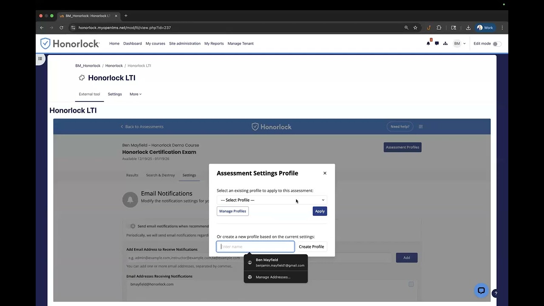Open the Search & Destroy tab
The height and width of the screenshot is (306, 544).
(x=161, y=175)
